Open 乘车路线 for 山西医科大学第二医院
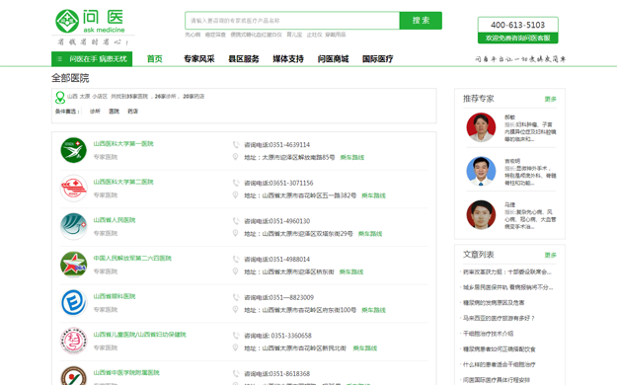 (374, 195)
